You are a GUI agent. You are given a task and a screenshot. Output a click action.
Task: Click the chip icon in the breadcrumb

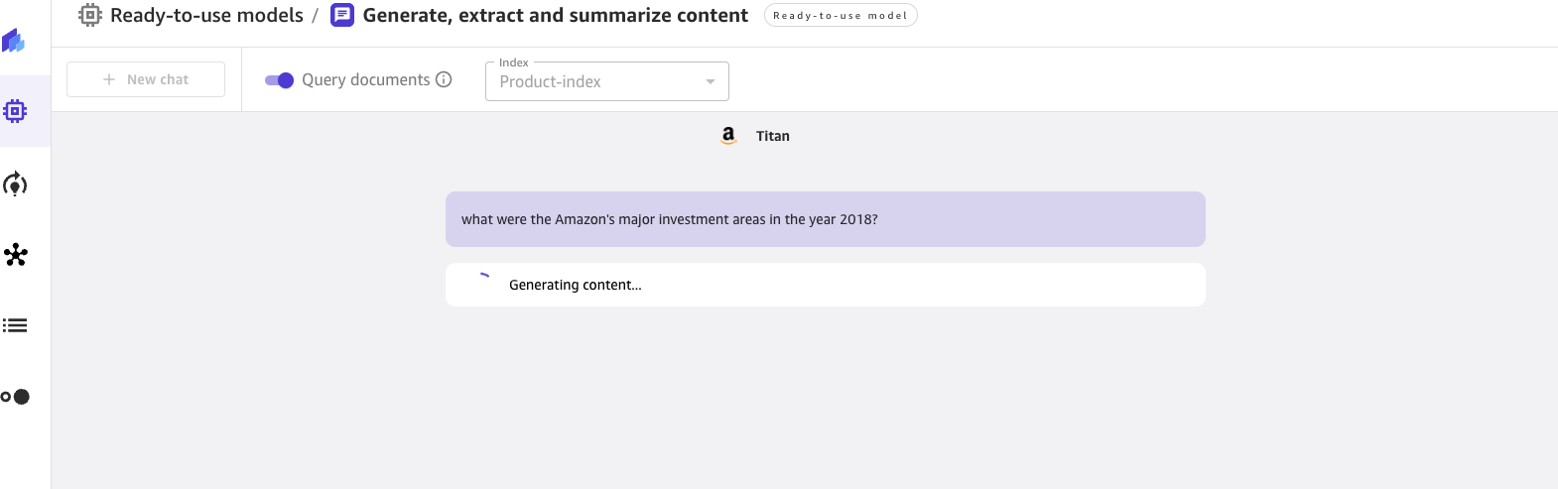point(90,15)
